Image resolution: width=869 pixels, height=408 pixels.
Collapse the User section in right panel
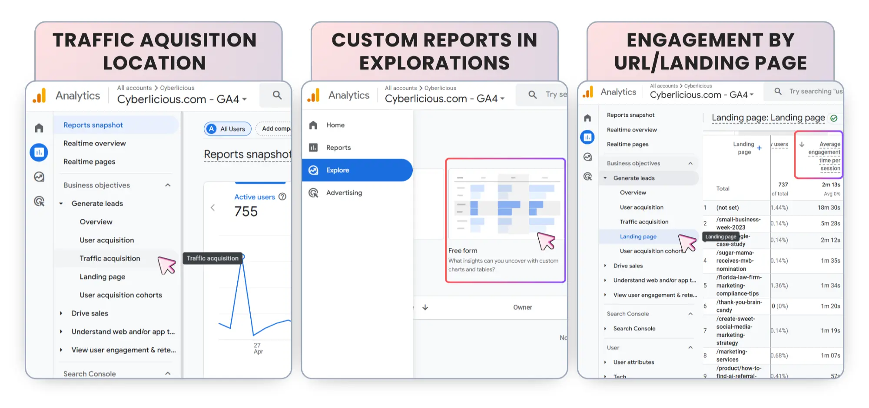[x=690, y=348]
